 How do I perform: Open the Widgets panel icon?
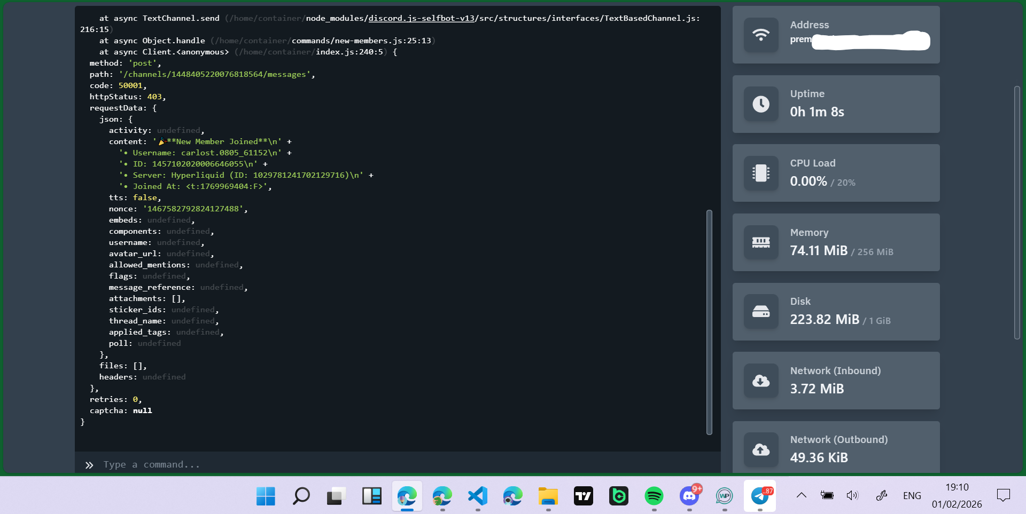click(371, 496)
